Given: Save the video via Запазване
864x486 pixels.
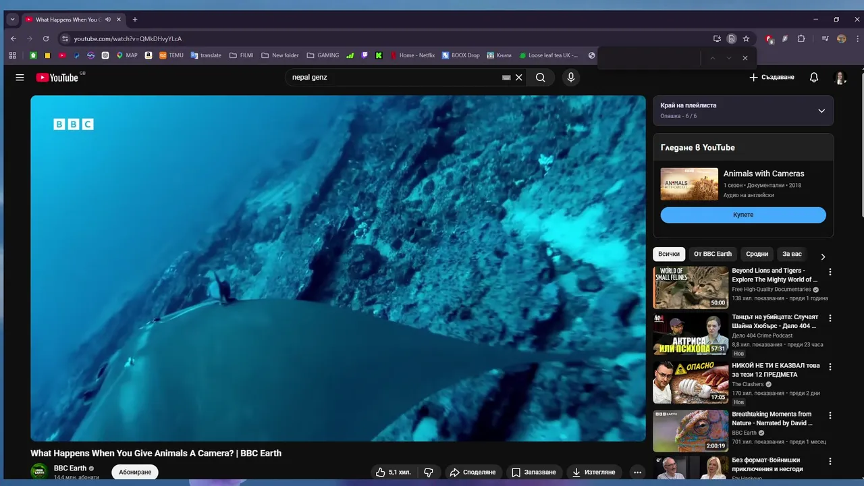Looking at the screenshot, I should 533,473.
